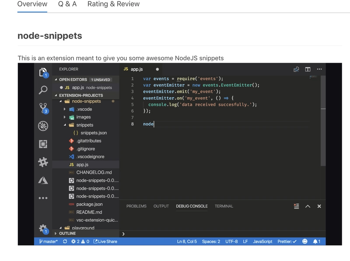
Task: Switch to the Overview tab
Action: click(32, 4)
